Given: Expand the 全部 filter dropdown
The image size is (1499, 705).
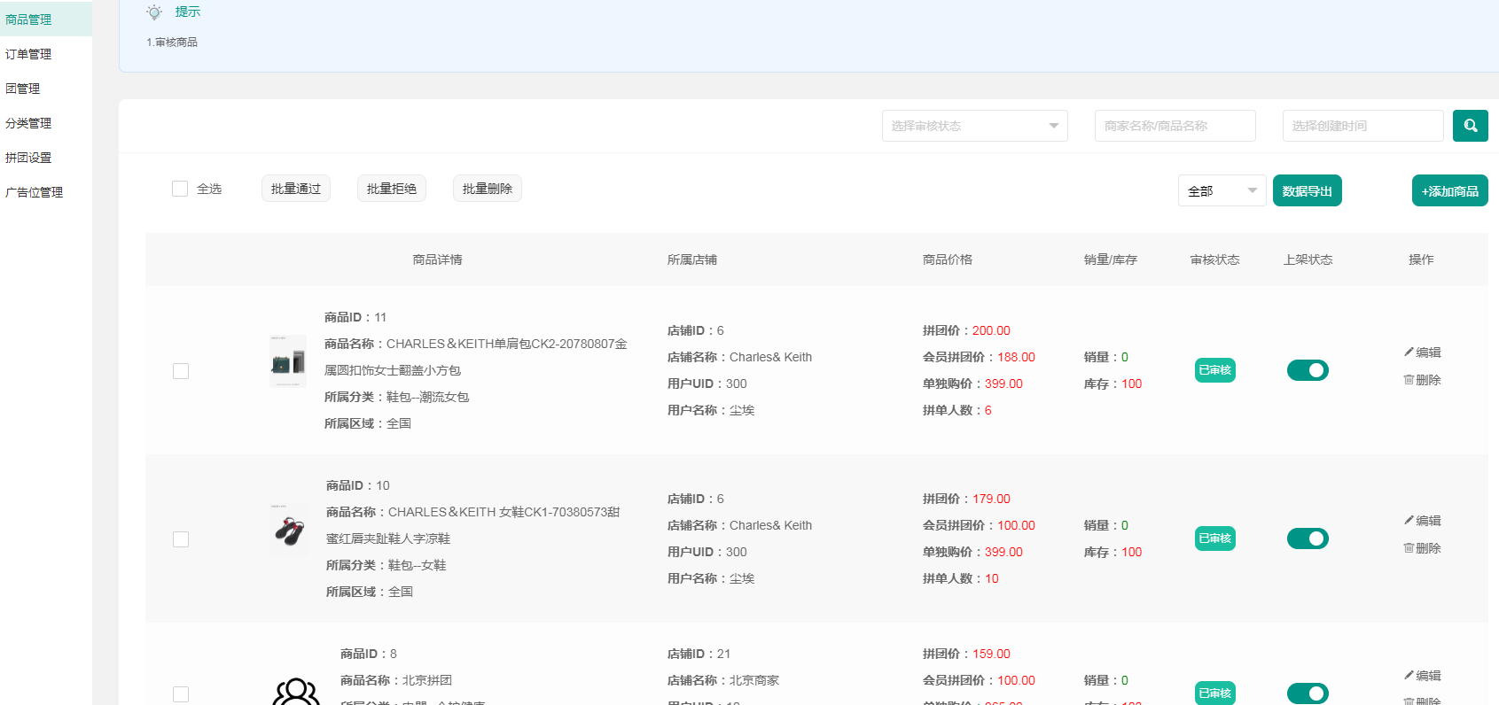Looking at the screenshot, I should (x=1222, y=191).
